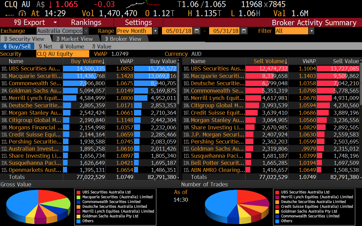Open the Range Prev Month dropdown arrow
The width and height of the screenshot is (362, 226).
click(155, 31)
